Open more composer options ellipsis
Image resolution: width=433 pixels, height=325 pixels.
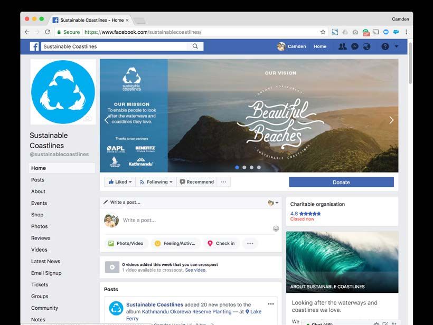250,243
